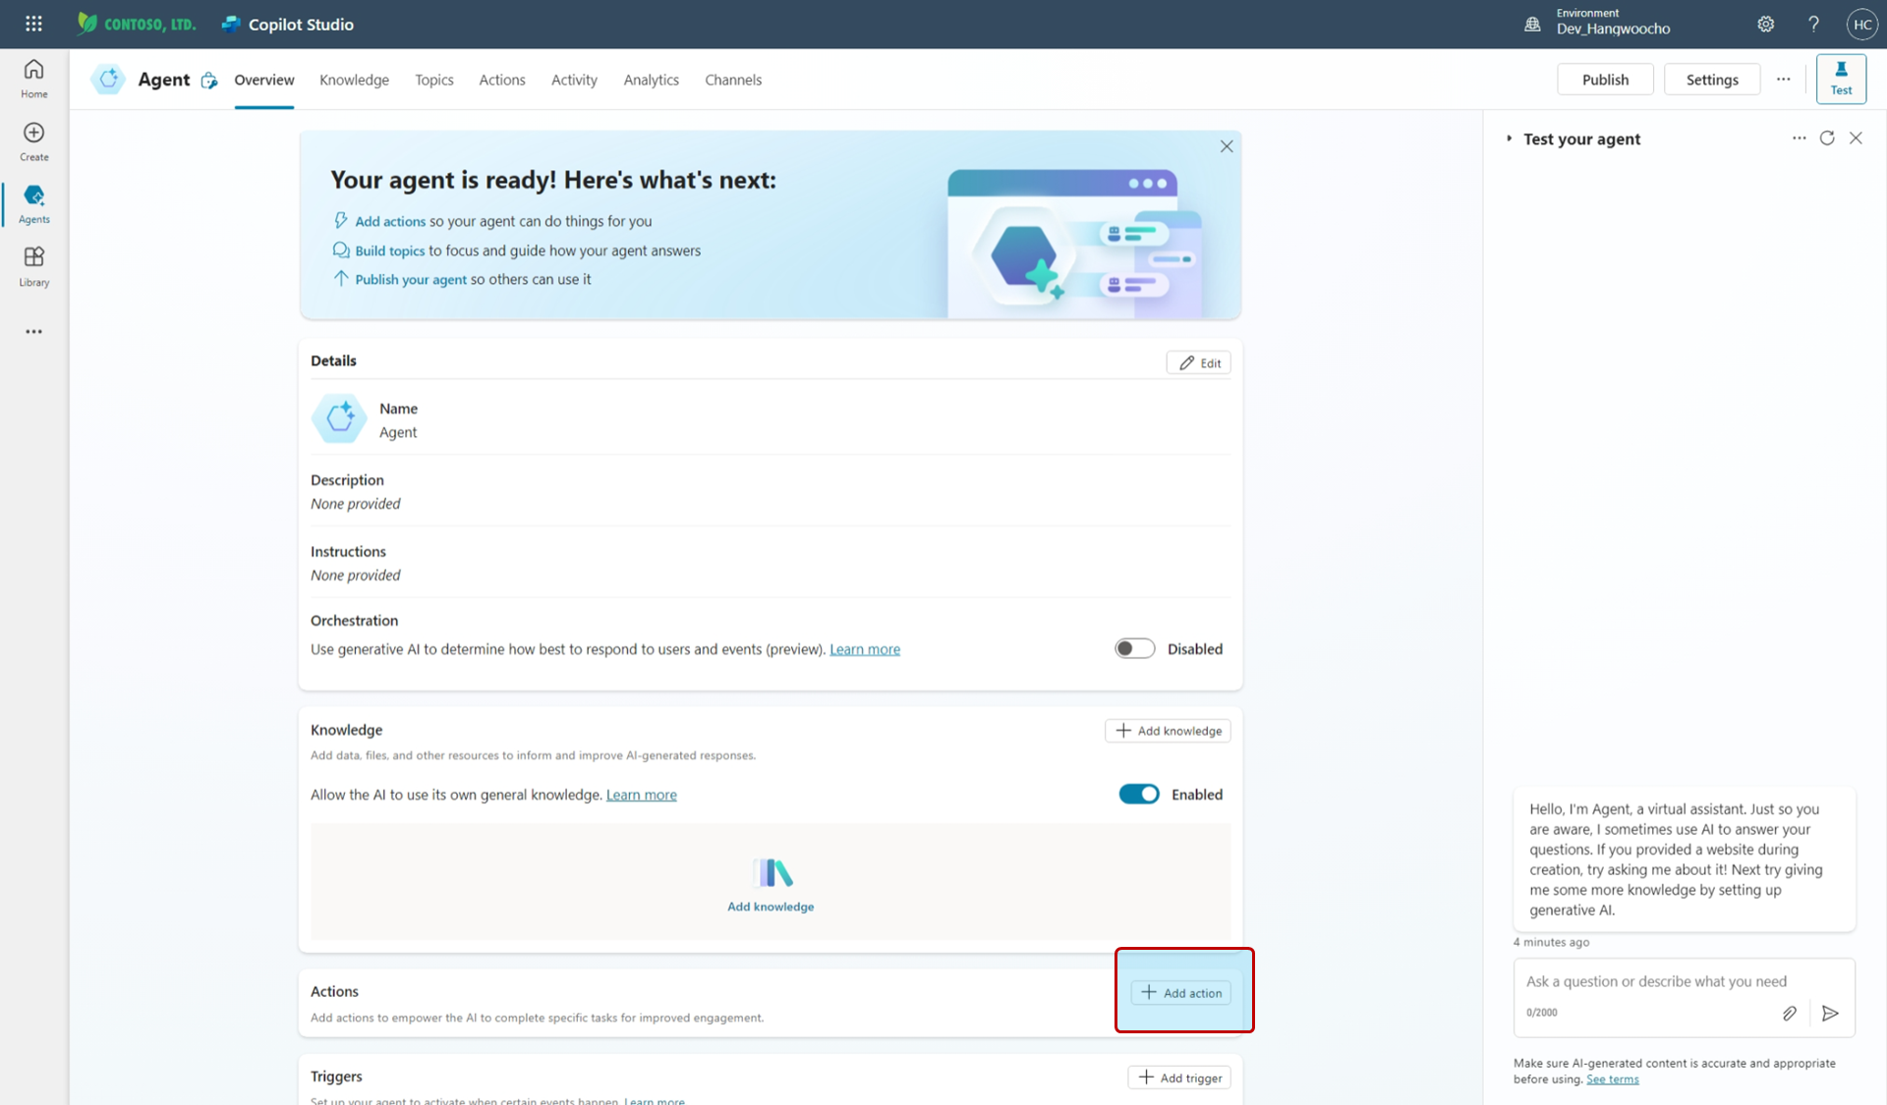The image size is (1887, 1105).
Task: Switch to the Analytics tab
Action: [x=651, y=80]
